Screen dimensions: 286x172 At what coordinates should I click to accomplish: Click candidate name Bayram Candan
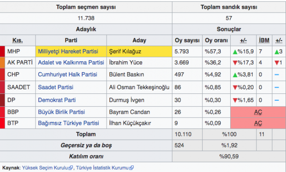point(130,112)
